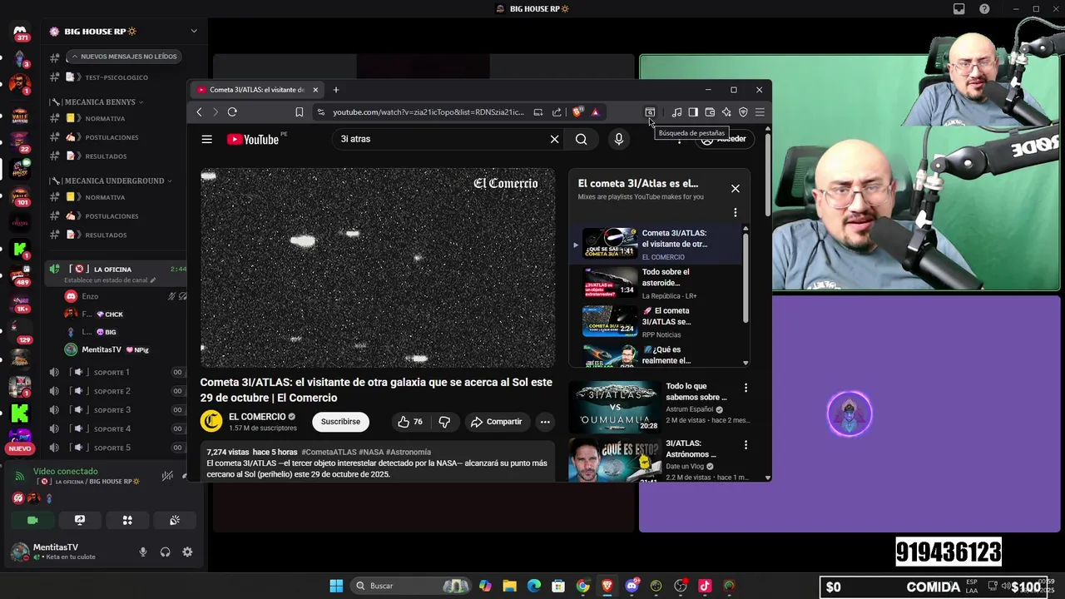Open options for Date un Vlog video

(745, 445)
